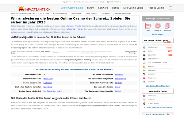Expand the YoKassin row chevron
Screen dimensions: 184x115
click(x=173, y=74)
